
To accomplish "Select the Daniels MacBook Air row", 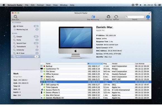I will [96, 98].
